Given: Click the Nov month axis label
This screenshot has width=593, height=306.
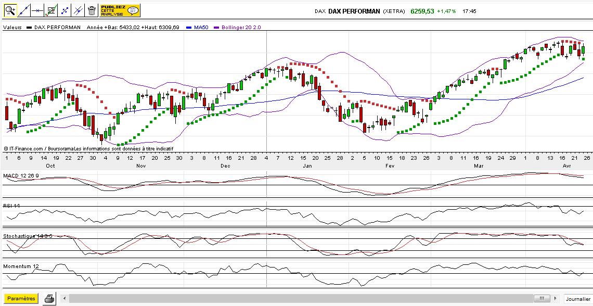Looking at the screenshot, I should (140, 165).
